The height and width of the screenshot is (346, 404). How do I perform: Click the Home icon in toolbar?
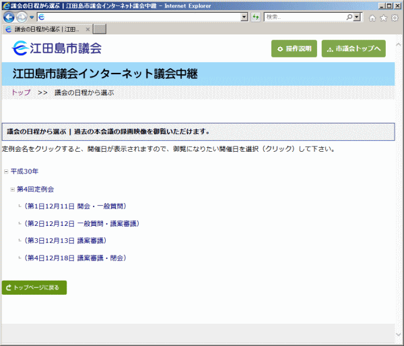coord(372,18)
